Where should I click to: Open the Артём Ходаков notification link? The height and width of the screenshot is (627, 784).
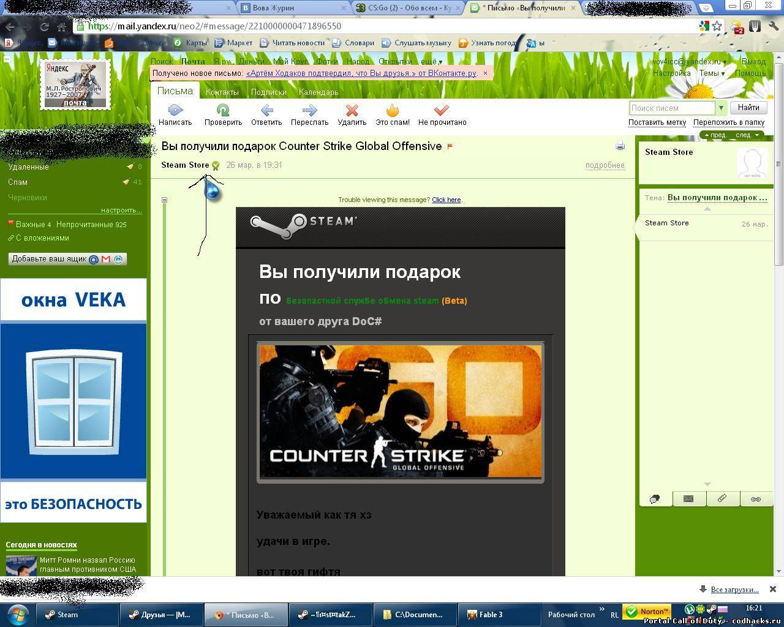361,73
